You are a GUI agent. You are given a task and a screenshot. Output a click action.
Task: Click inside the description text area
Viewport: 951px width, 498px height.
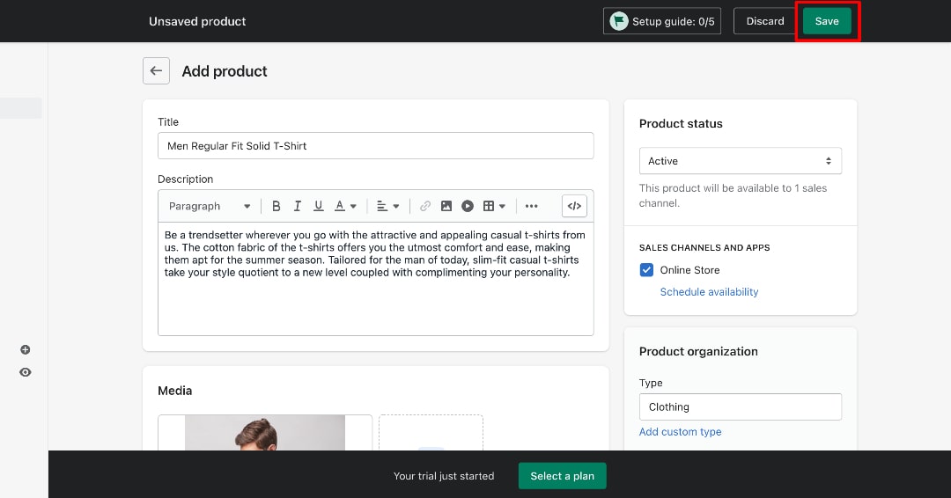coord(375,279)
